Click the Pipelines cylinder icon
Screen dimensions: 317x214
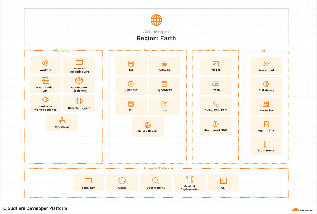tap(131, 84)
